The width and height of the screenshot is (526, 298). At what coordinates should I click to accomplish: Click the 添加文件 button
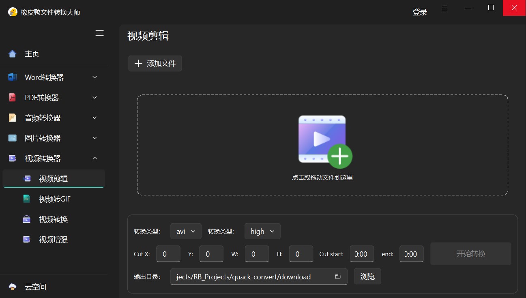click(x=155, y=64)
